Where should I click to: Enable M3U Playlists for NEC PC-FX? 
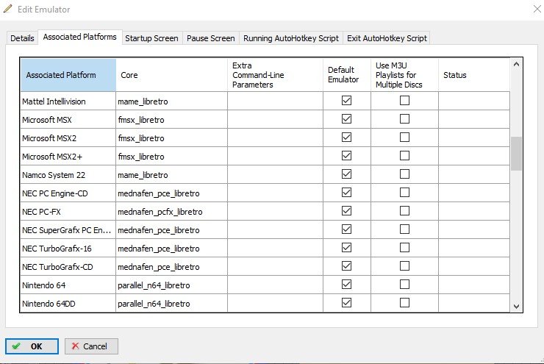click(x=404, y=211)
